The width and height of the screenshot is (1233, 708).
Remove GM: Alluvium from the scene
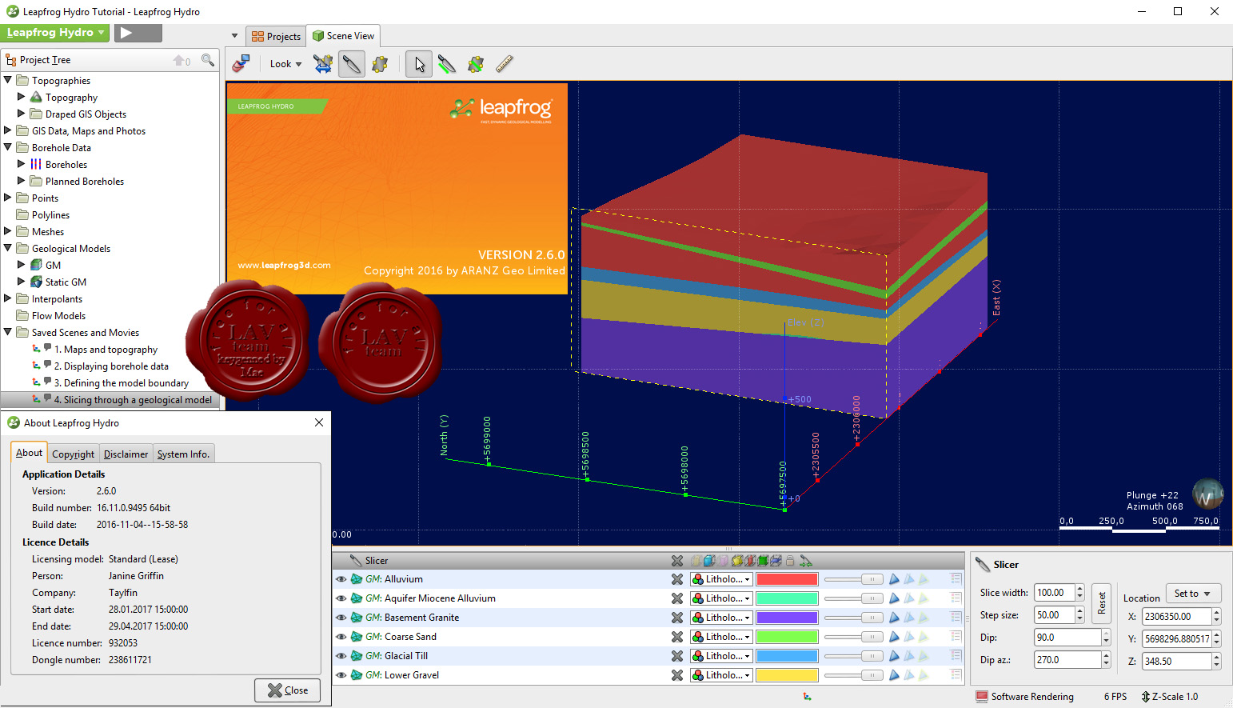click(x=677, y=579)
